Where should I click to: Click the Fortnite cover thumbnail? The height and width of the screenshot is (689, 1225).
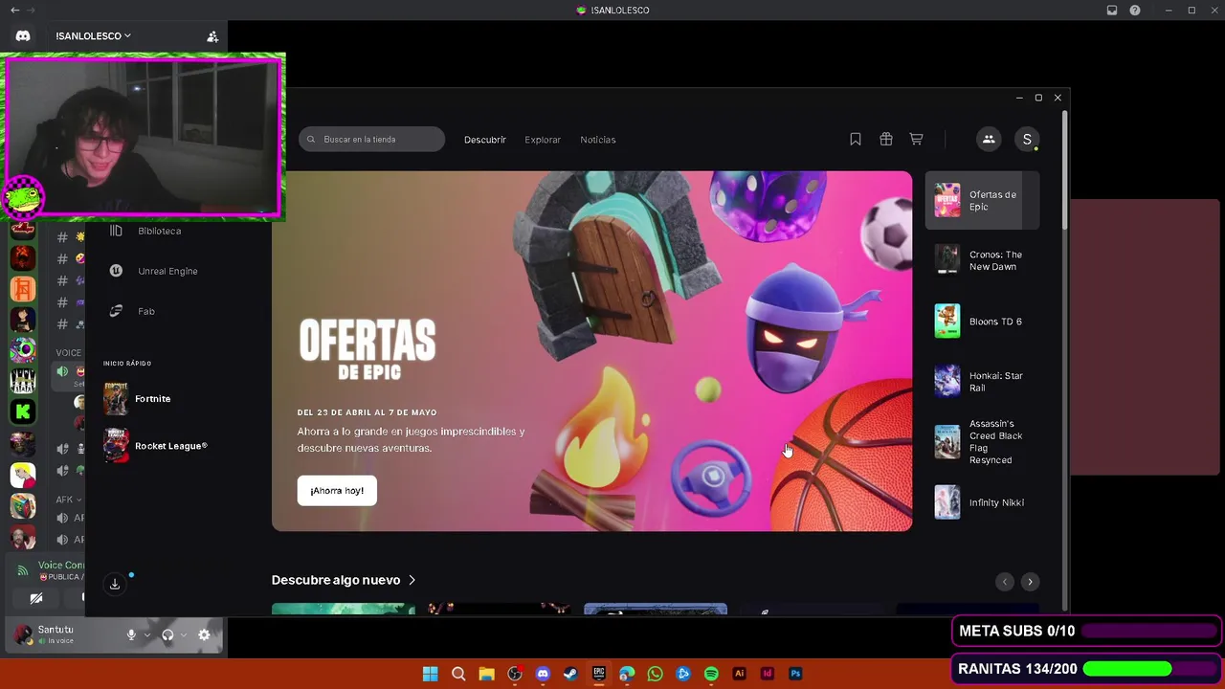pos(116,399)
